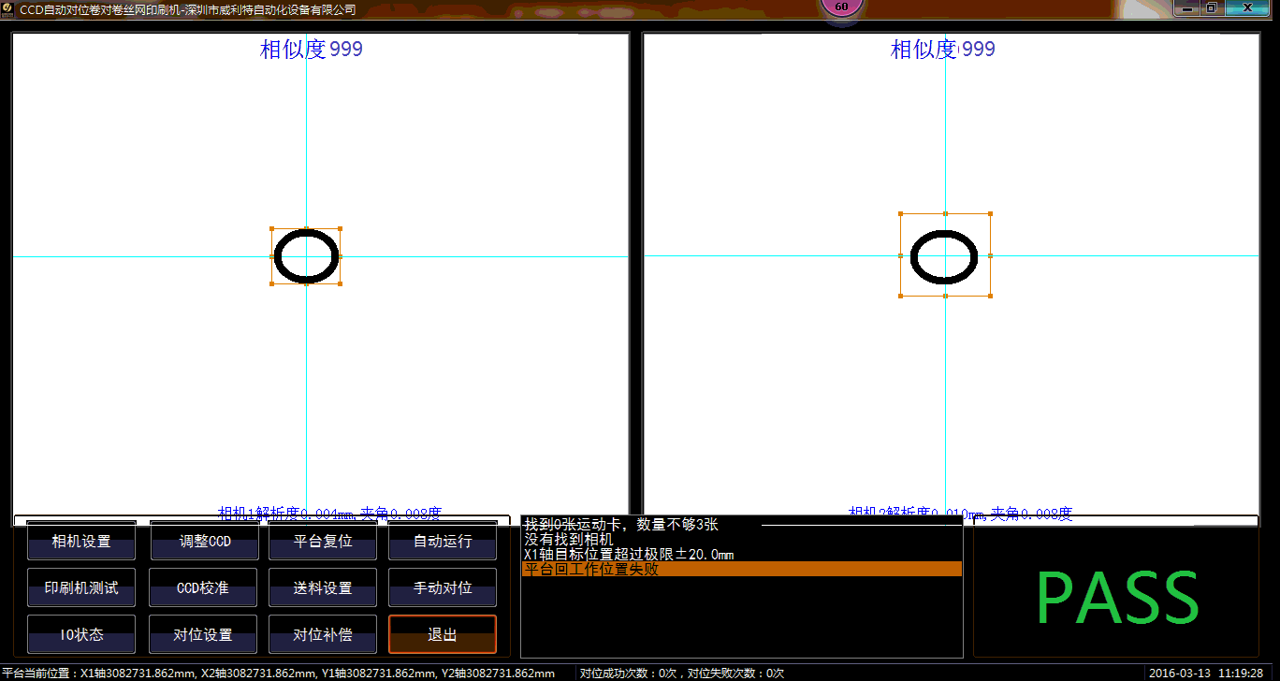
Task: Start 自动运行 automatic run
Action: (443, 541)
